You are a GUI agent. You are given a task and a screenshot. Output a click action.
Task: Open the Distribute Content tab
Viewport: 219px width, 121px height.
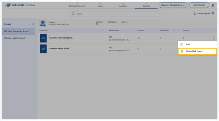pyautogui.click(x=77, y=5)
